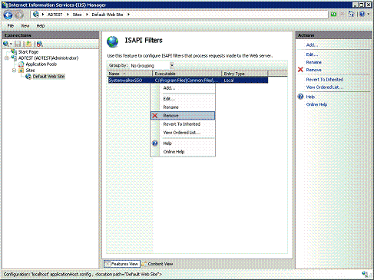Screen dimensions: 374x280
Task: Click the Stop icon in the top toolbar
Action: pyautogui.click(x=343, y=15)
